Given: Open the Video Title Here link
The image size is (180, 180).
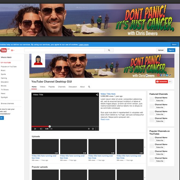Looking at the screenshot, I should [108, 94].
